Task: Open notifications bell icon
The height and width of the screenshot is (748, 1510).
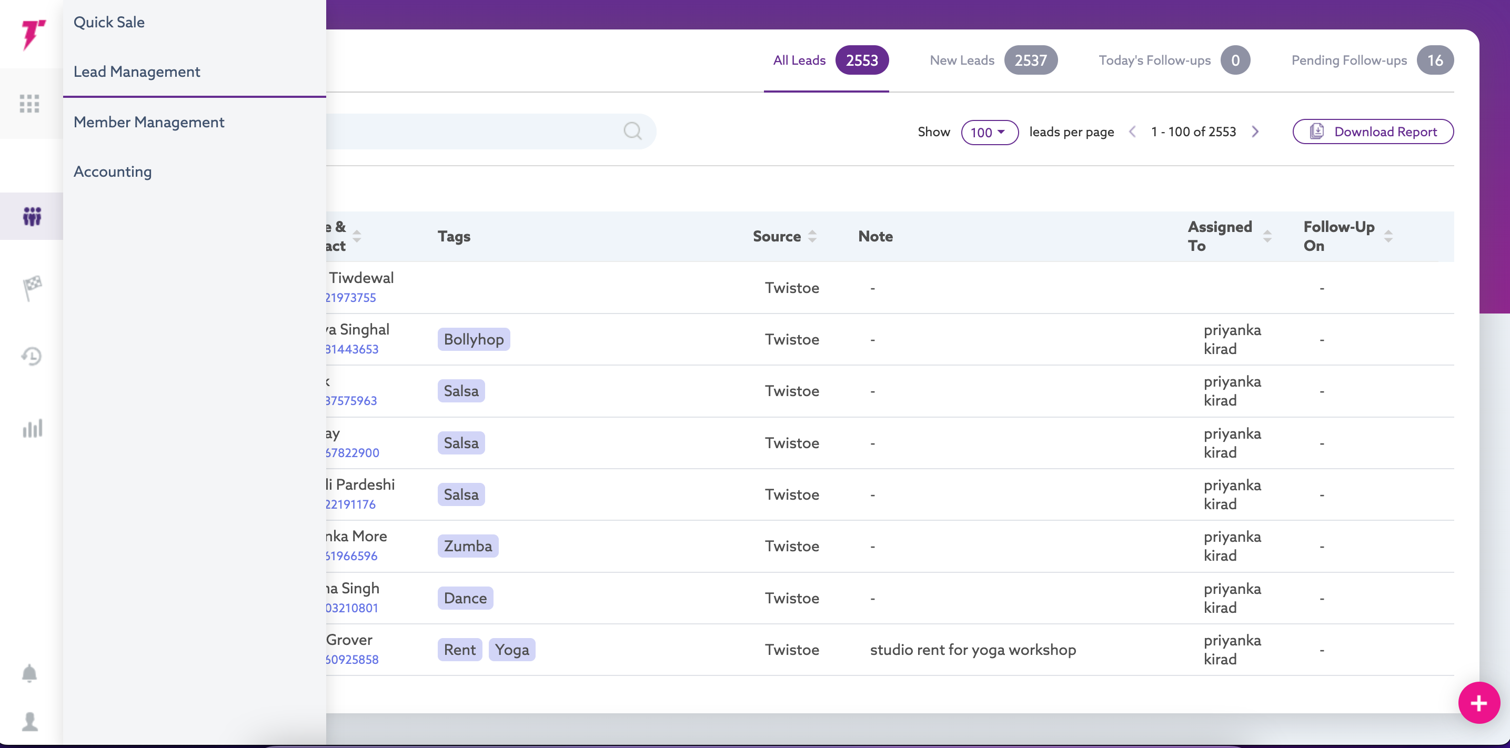Action: click(29, 673)
